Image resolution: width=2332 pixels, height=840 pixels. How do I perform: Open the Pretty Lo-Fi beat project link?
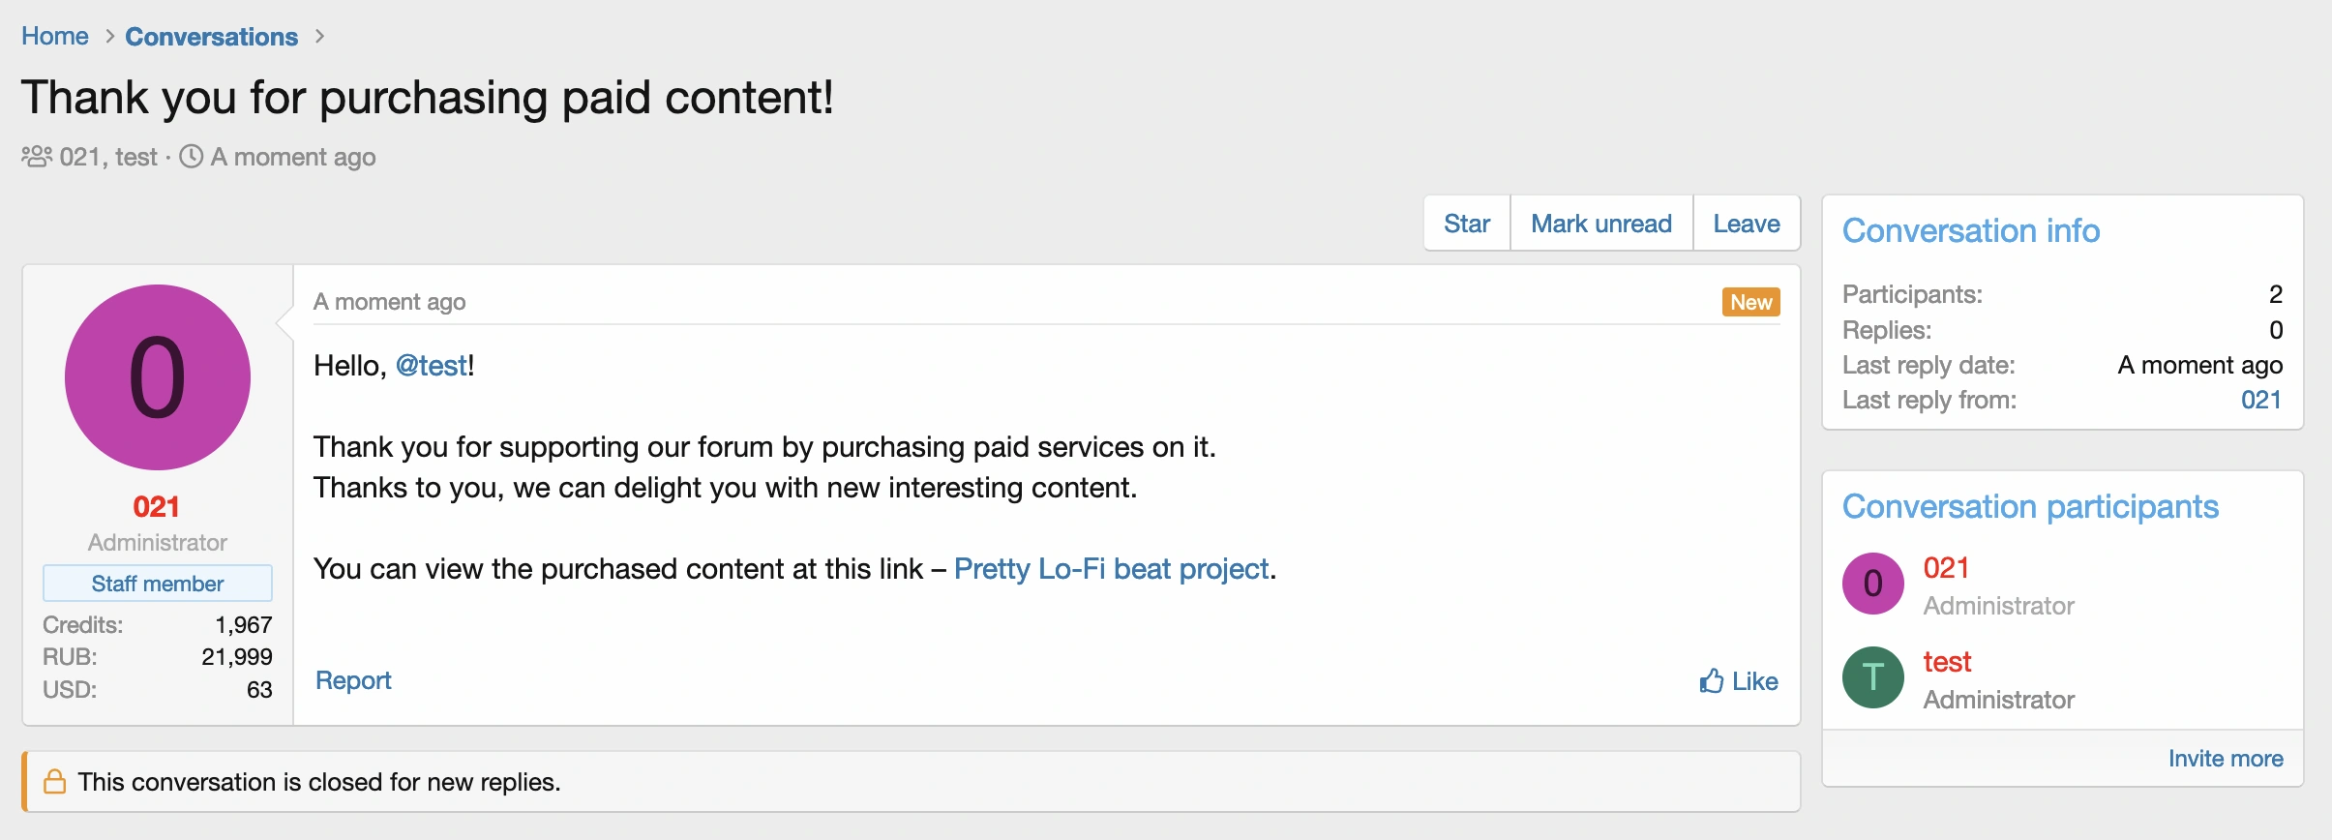[1111, 569]
